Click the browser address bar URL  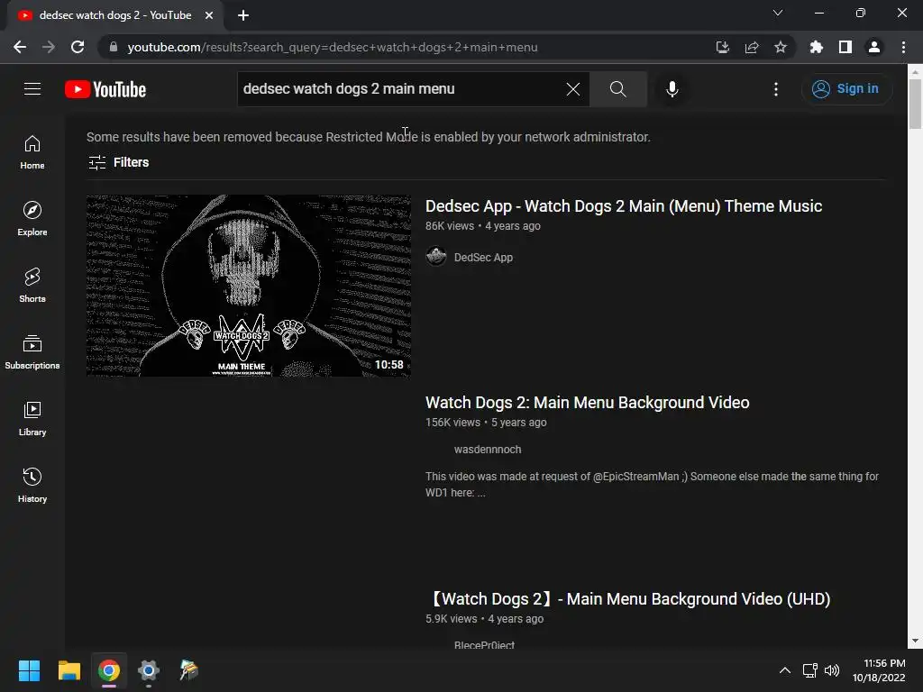(x=333, y=47)
